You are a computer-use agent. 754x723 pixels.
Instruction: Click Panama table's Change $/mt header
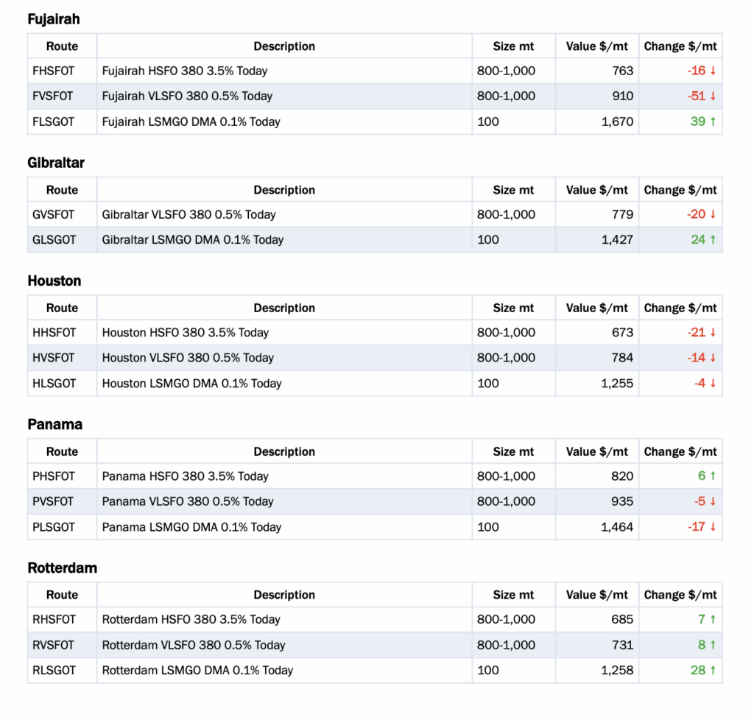[x=680, y=451]
